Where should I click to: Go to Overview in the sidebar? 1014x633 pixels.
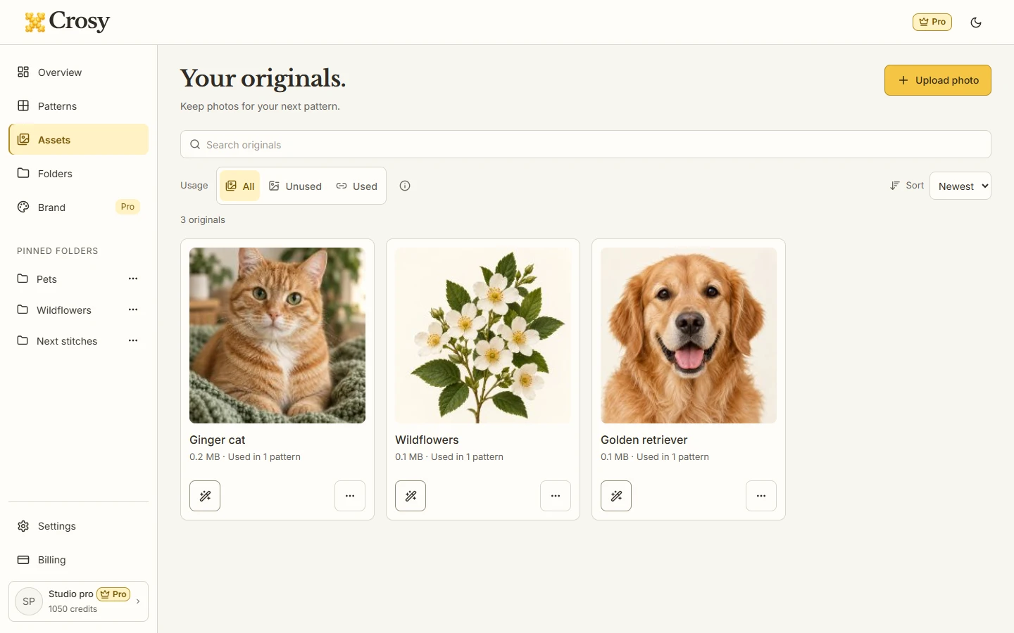click(79, 72)
